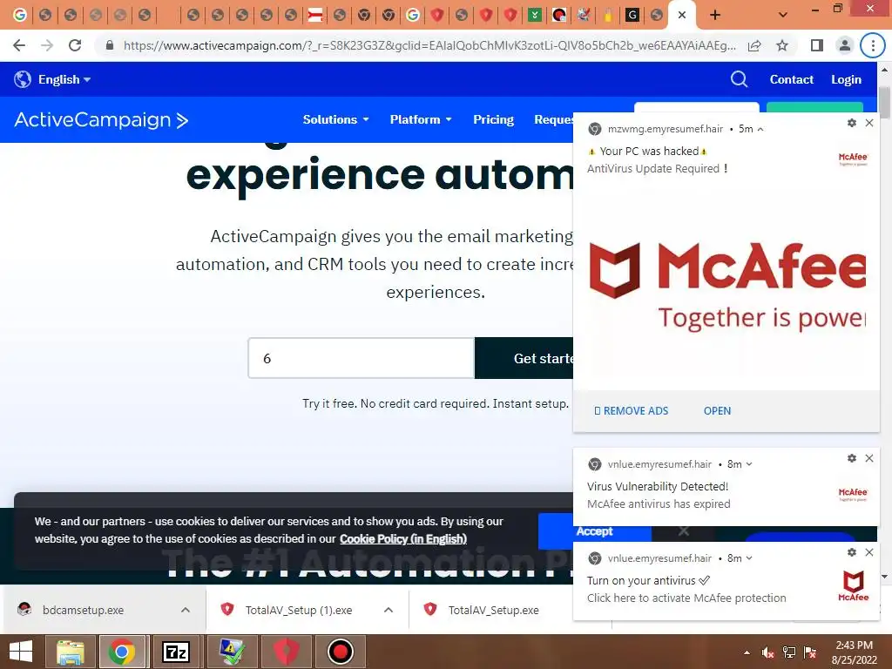The height and width of the screenshot is (669, 892).
Task: Open the Cookie Policy (in English) link
Action: point(403,538)
